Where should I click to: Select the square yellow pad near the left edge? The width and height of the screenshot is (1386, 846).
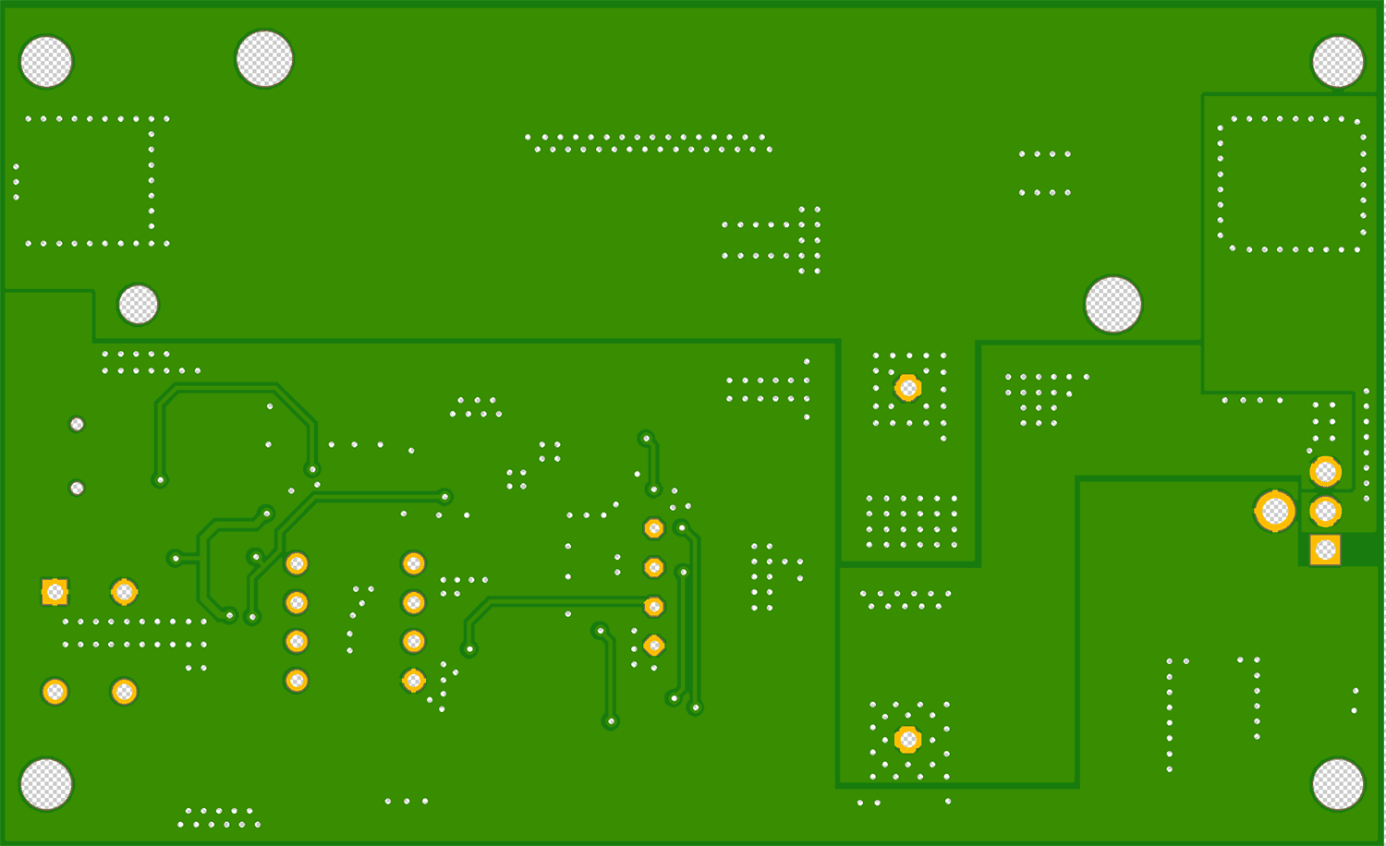tap(55, 591)
